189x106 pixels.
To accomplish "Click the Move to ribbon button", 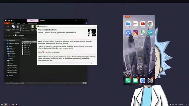I will [32, 28].
